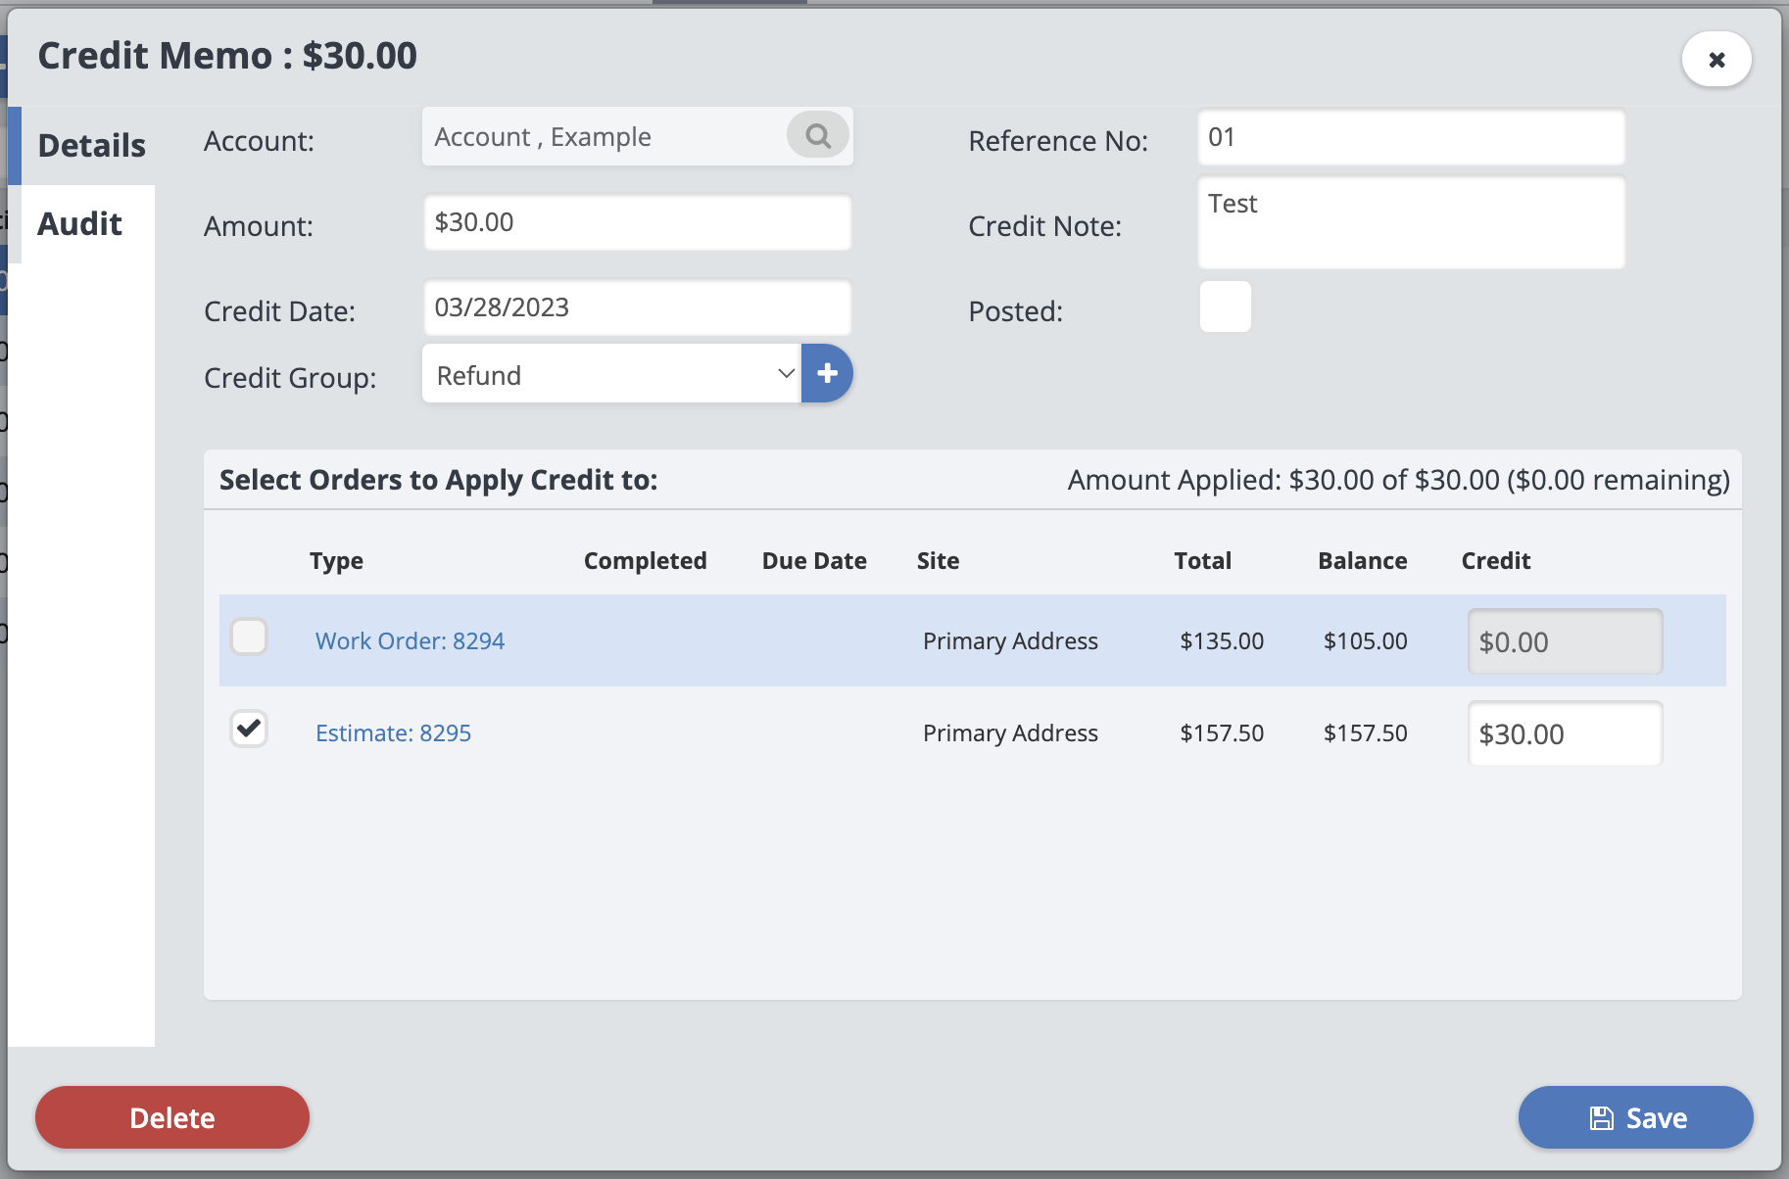The height and width of the screenshot is (1179, 1789).
Task: Click the account search magnifier icon
Action: click(x=818, y=136)
